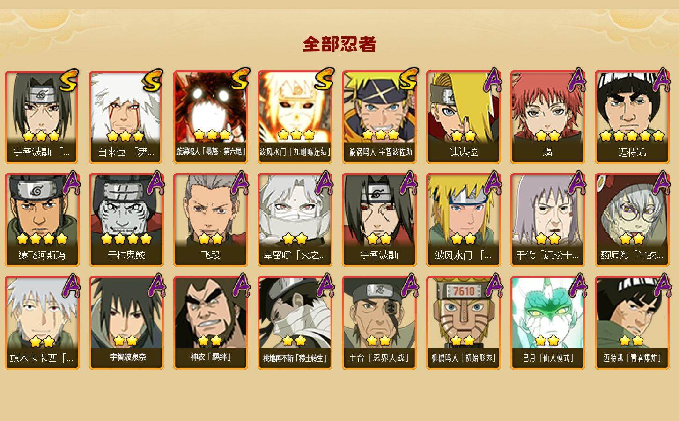Select 漩涡鸣人「暴怒·第六尾」 card
The height and width of the screenshot is (421, 679).
[x=210, y=117]
